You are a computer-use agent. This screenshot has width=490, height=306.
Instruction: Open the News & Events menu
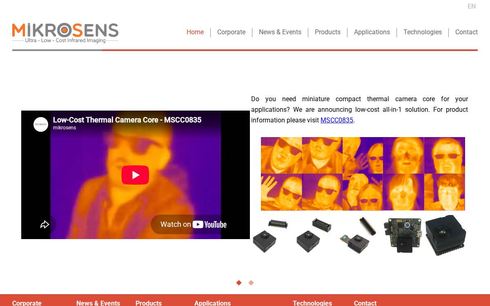(x=280, y=32)
